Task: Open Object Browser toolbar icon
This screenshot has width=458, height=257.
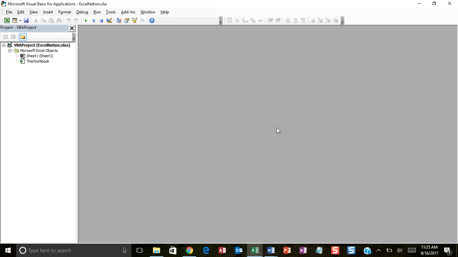Action: point(134,20)
